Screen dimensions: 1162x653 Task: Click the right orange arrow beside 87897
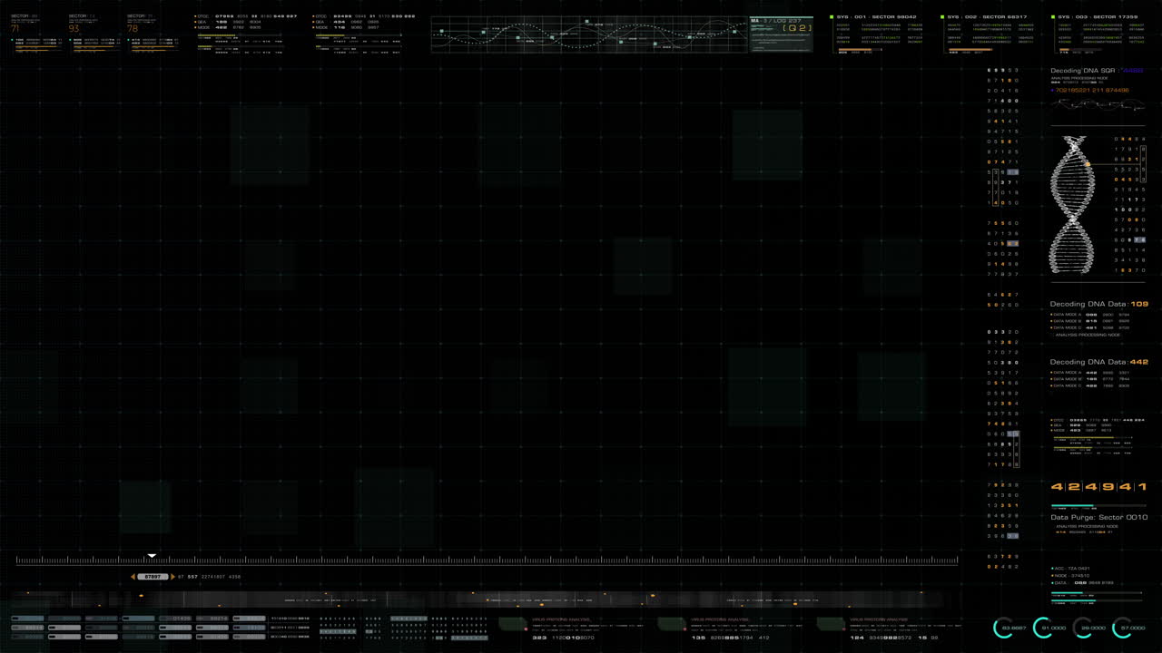[172, 577]
